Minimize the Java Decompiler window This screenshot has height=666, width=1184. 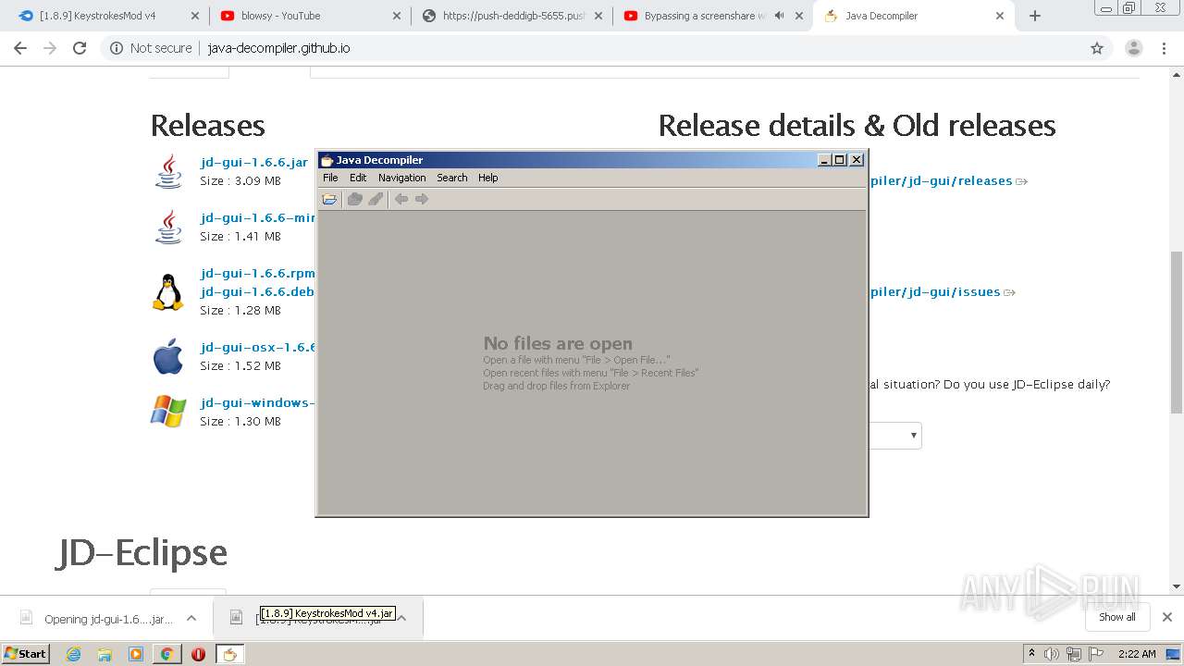(824, 160)
